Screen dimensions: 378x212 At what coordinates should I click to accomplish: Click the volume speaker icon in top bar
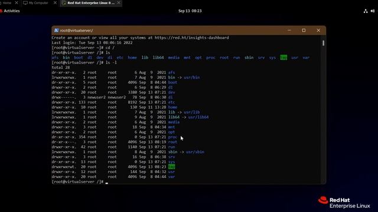click(373, 11)
